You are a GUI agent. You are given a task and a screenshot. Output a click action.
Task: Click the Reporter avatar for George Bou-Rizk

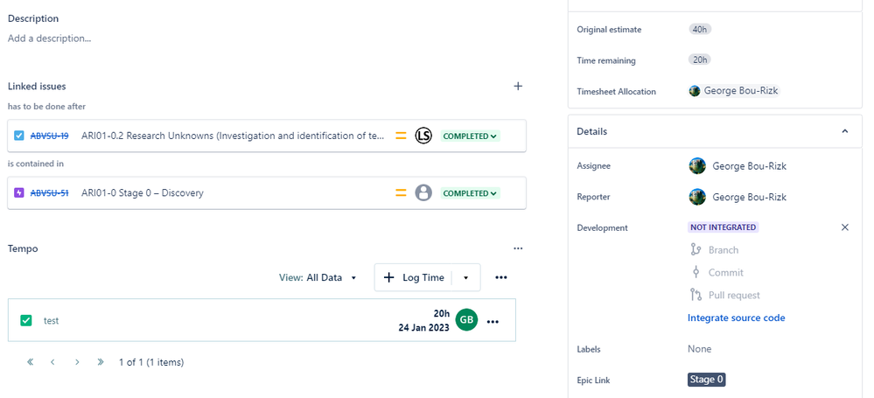click(697, 197)
